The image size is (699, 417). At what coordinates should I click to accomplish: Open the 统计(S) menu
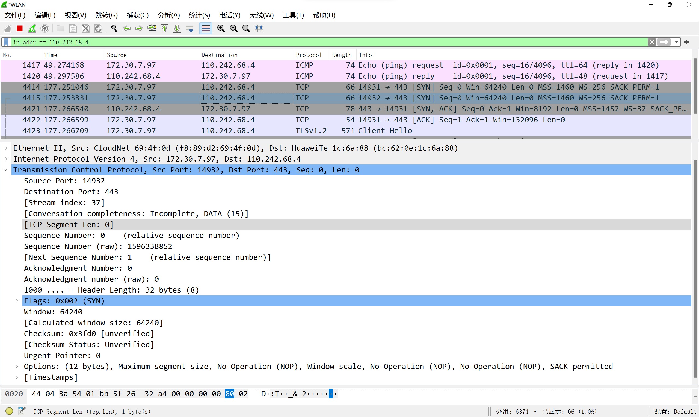pyautogui.click(x=199, y=15)
